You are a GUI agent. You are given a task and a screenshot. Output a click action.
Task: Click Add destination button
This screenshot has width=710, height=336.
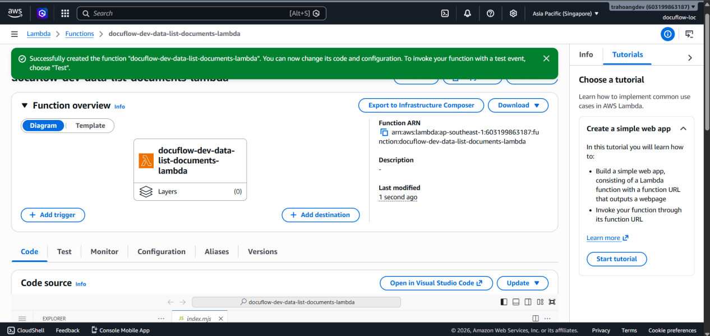tap(321, 215)
